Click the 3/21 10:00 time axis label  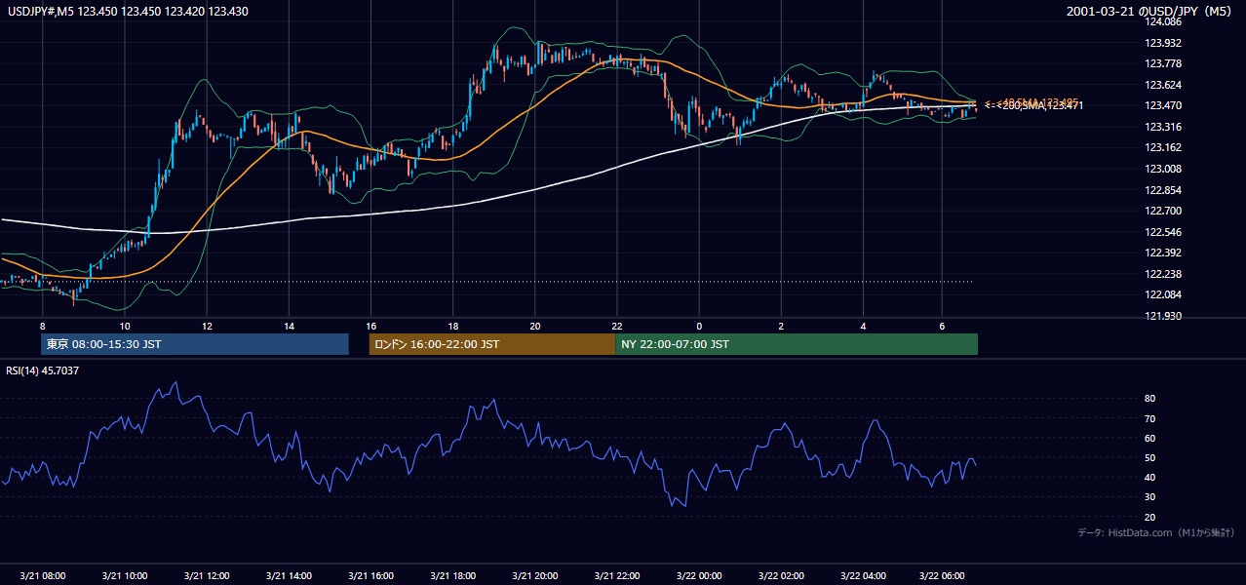pyautogui.click(x=125, y=576)
